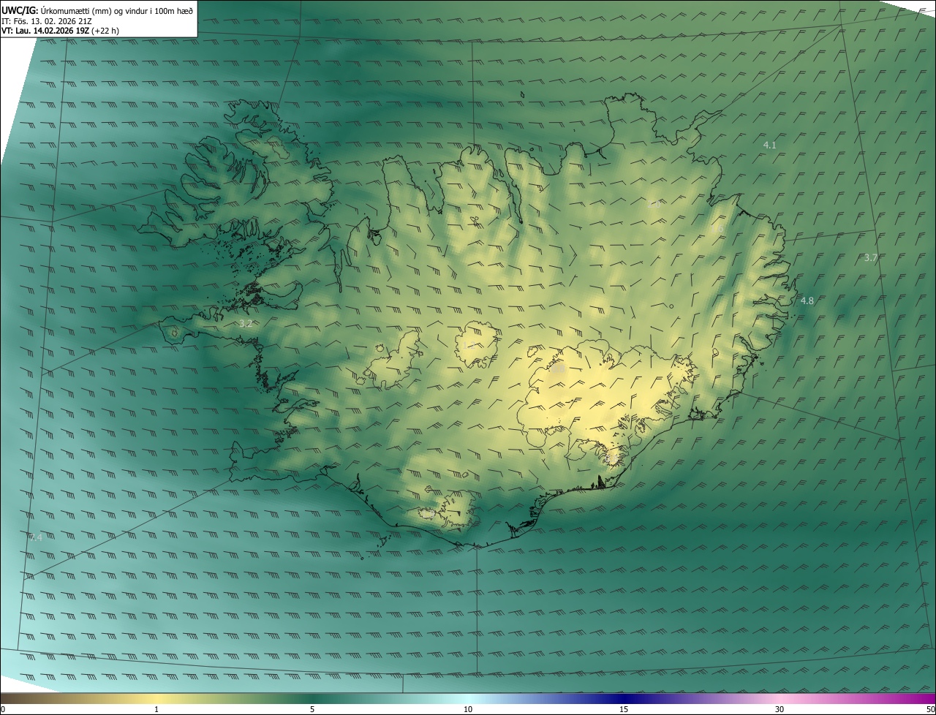Click the '15' label on the color scale

pyautogui.click(x=624, y=709)
